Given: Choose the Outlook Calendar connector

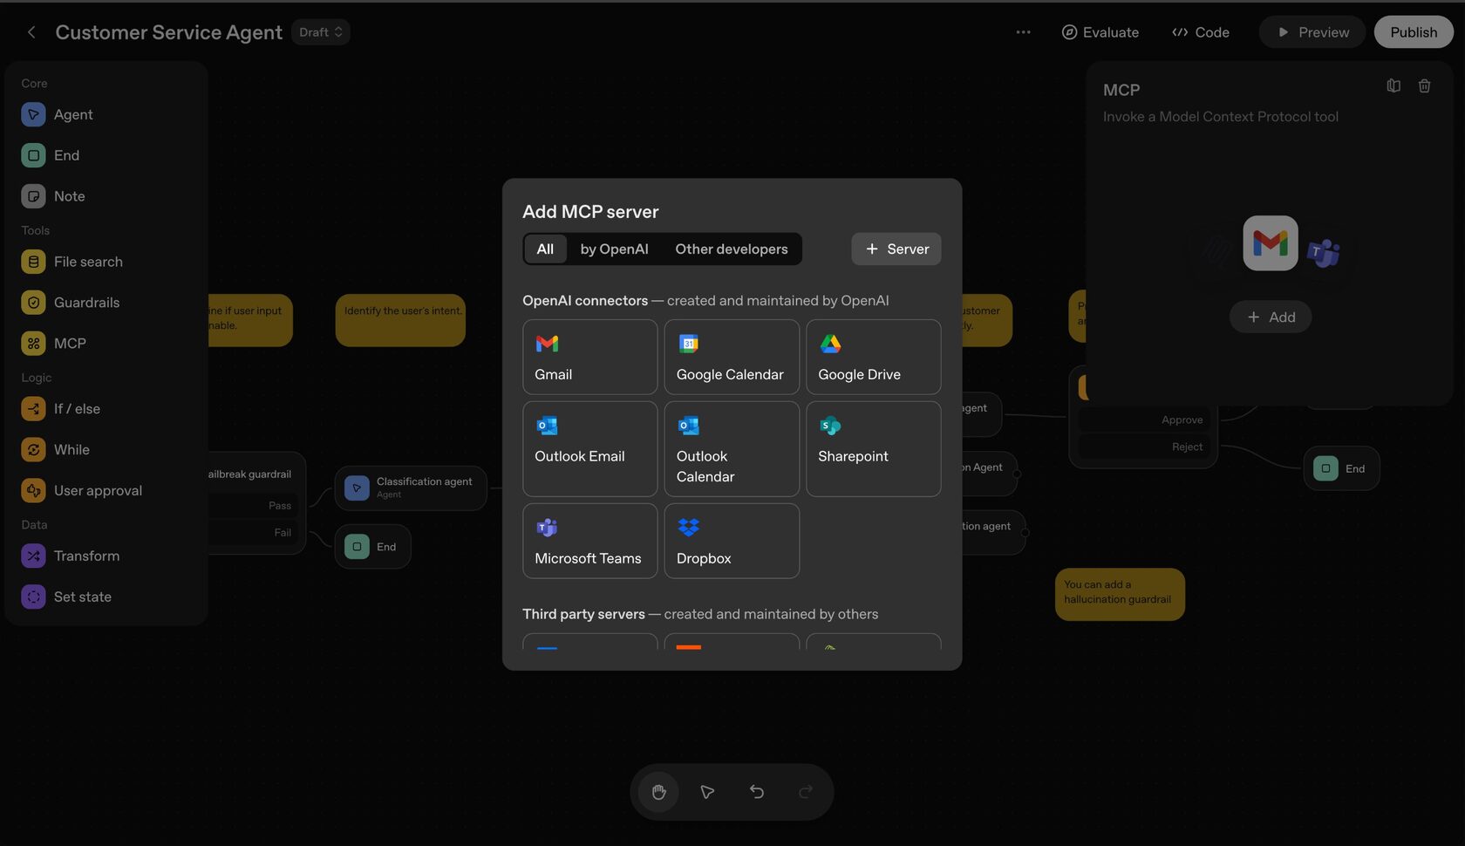Looking at the screenshot, I should [x=732, y=449].
